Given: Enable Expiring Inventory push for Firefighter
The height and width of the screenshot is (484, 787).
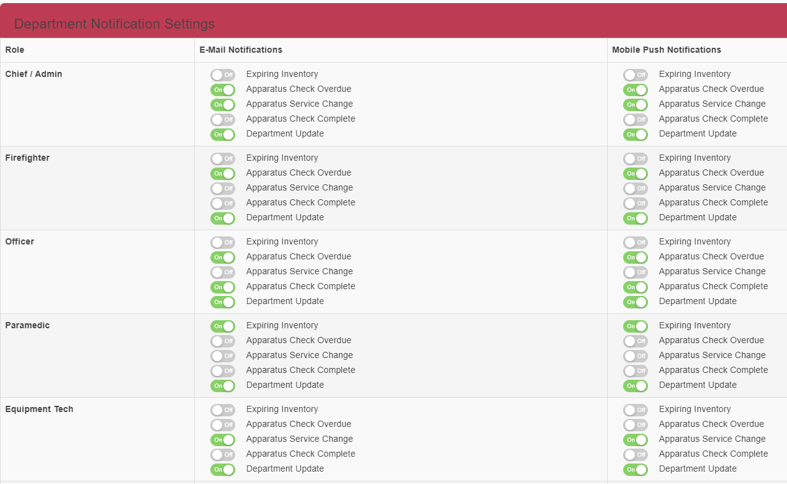Looking at the screenshot, I should [x=635, y=158].
